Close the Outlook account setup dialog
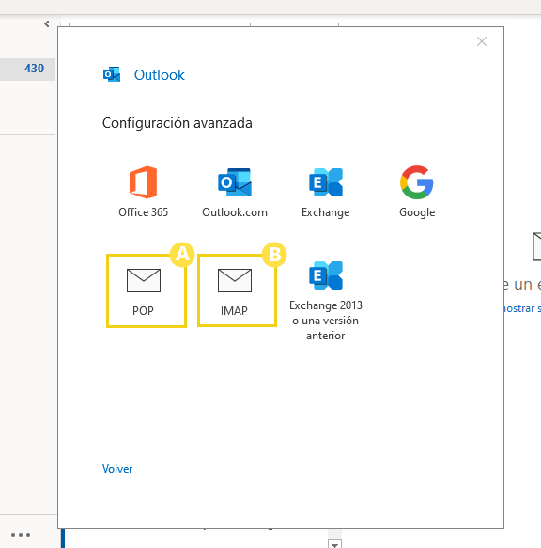The image size is (541, 548). tap(482, 41)
